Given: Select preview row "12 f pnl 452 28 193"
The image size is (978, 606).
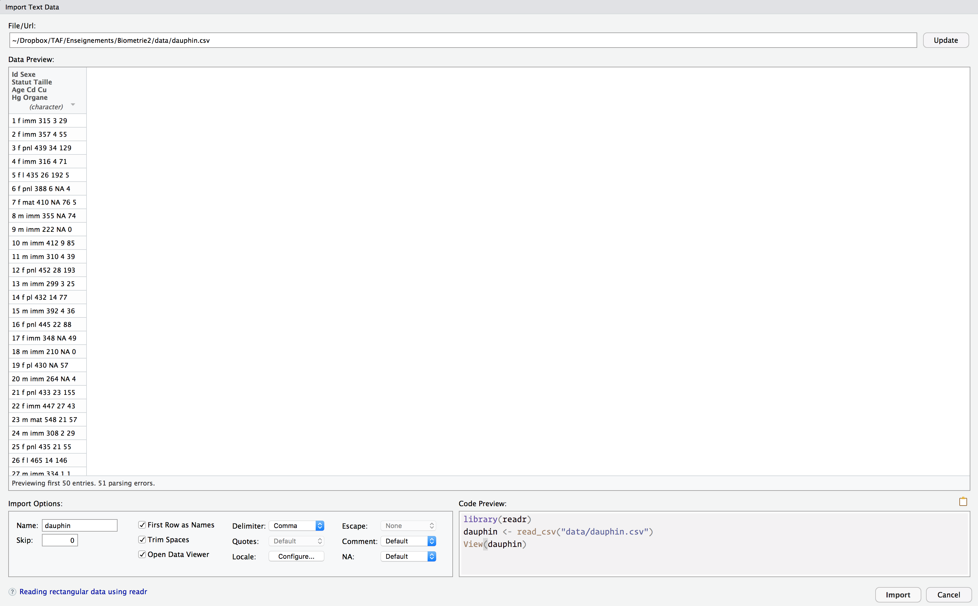Looking at the screenshot, I should pos(47,270).
